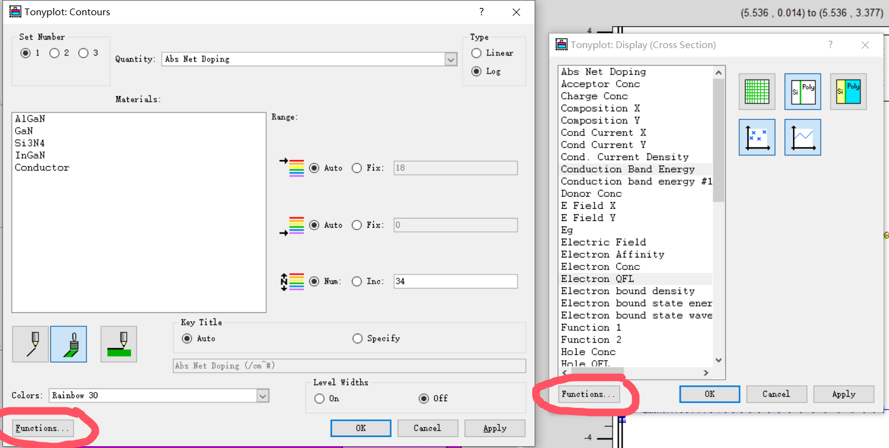Select Set Number 2
889x448 pixels.
click(54, 52)
